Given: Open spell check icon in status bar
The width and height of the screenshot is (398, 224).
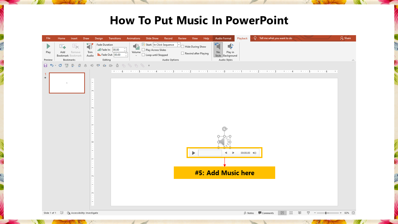Looking at the screenshot, I should 62,213.
